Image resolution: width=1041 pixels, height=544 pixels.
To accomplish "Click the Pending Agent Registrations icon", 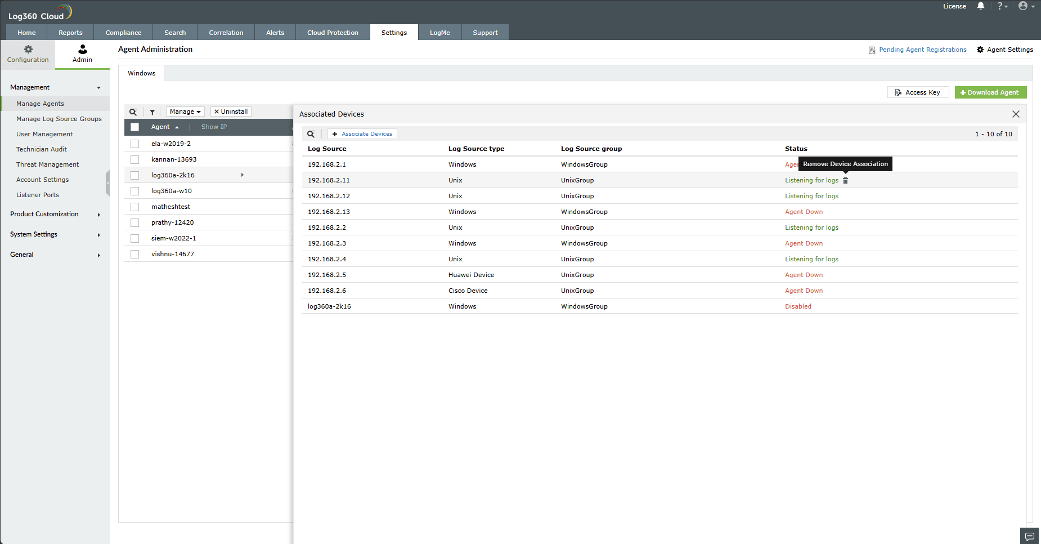I will coord(872,50).
